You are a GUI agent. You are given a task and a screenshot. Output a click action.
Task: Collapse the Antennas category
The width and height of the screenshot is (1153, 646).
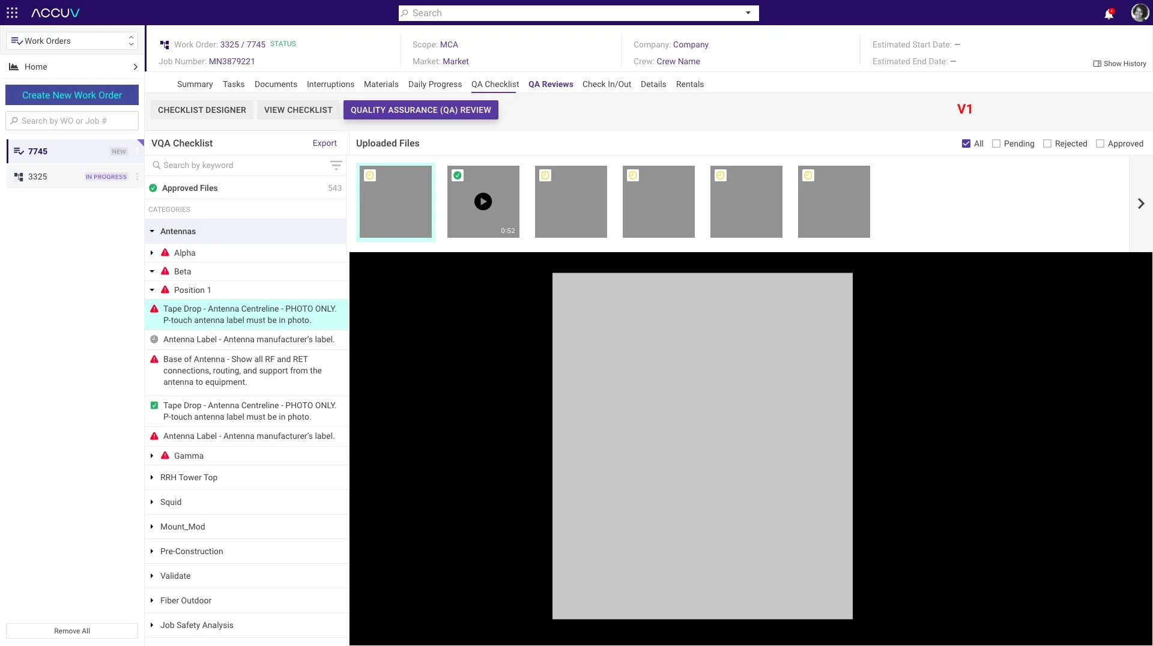(152, 231)
